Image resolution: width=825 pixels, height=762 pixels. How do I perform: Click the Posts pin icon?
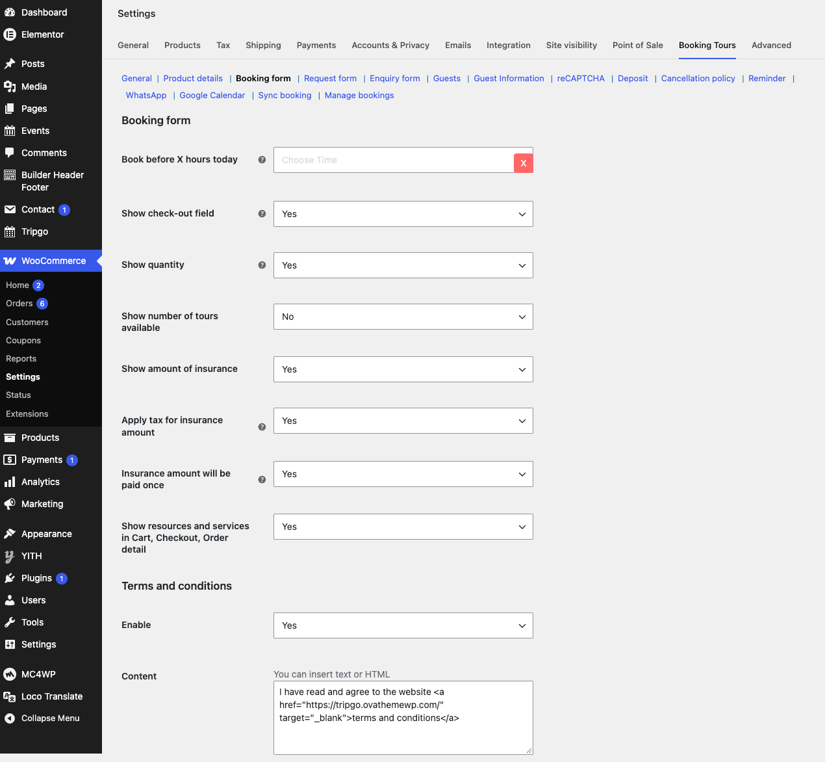click(x=10, y=64)
